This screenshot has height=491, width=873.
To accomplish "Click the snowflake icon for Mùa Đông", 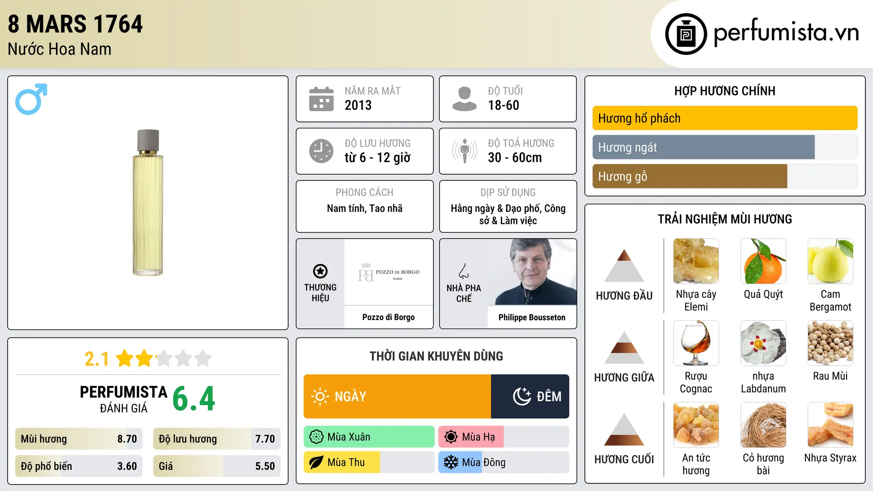I will pos(451,462).
